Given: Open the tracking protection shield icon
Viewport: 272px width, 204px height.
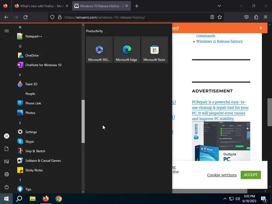Looking at the screenshot, I should (x=52, y=17).
